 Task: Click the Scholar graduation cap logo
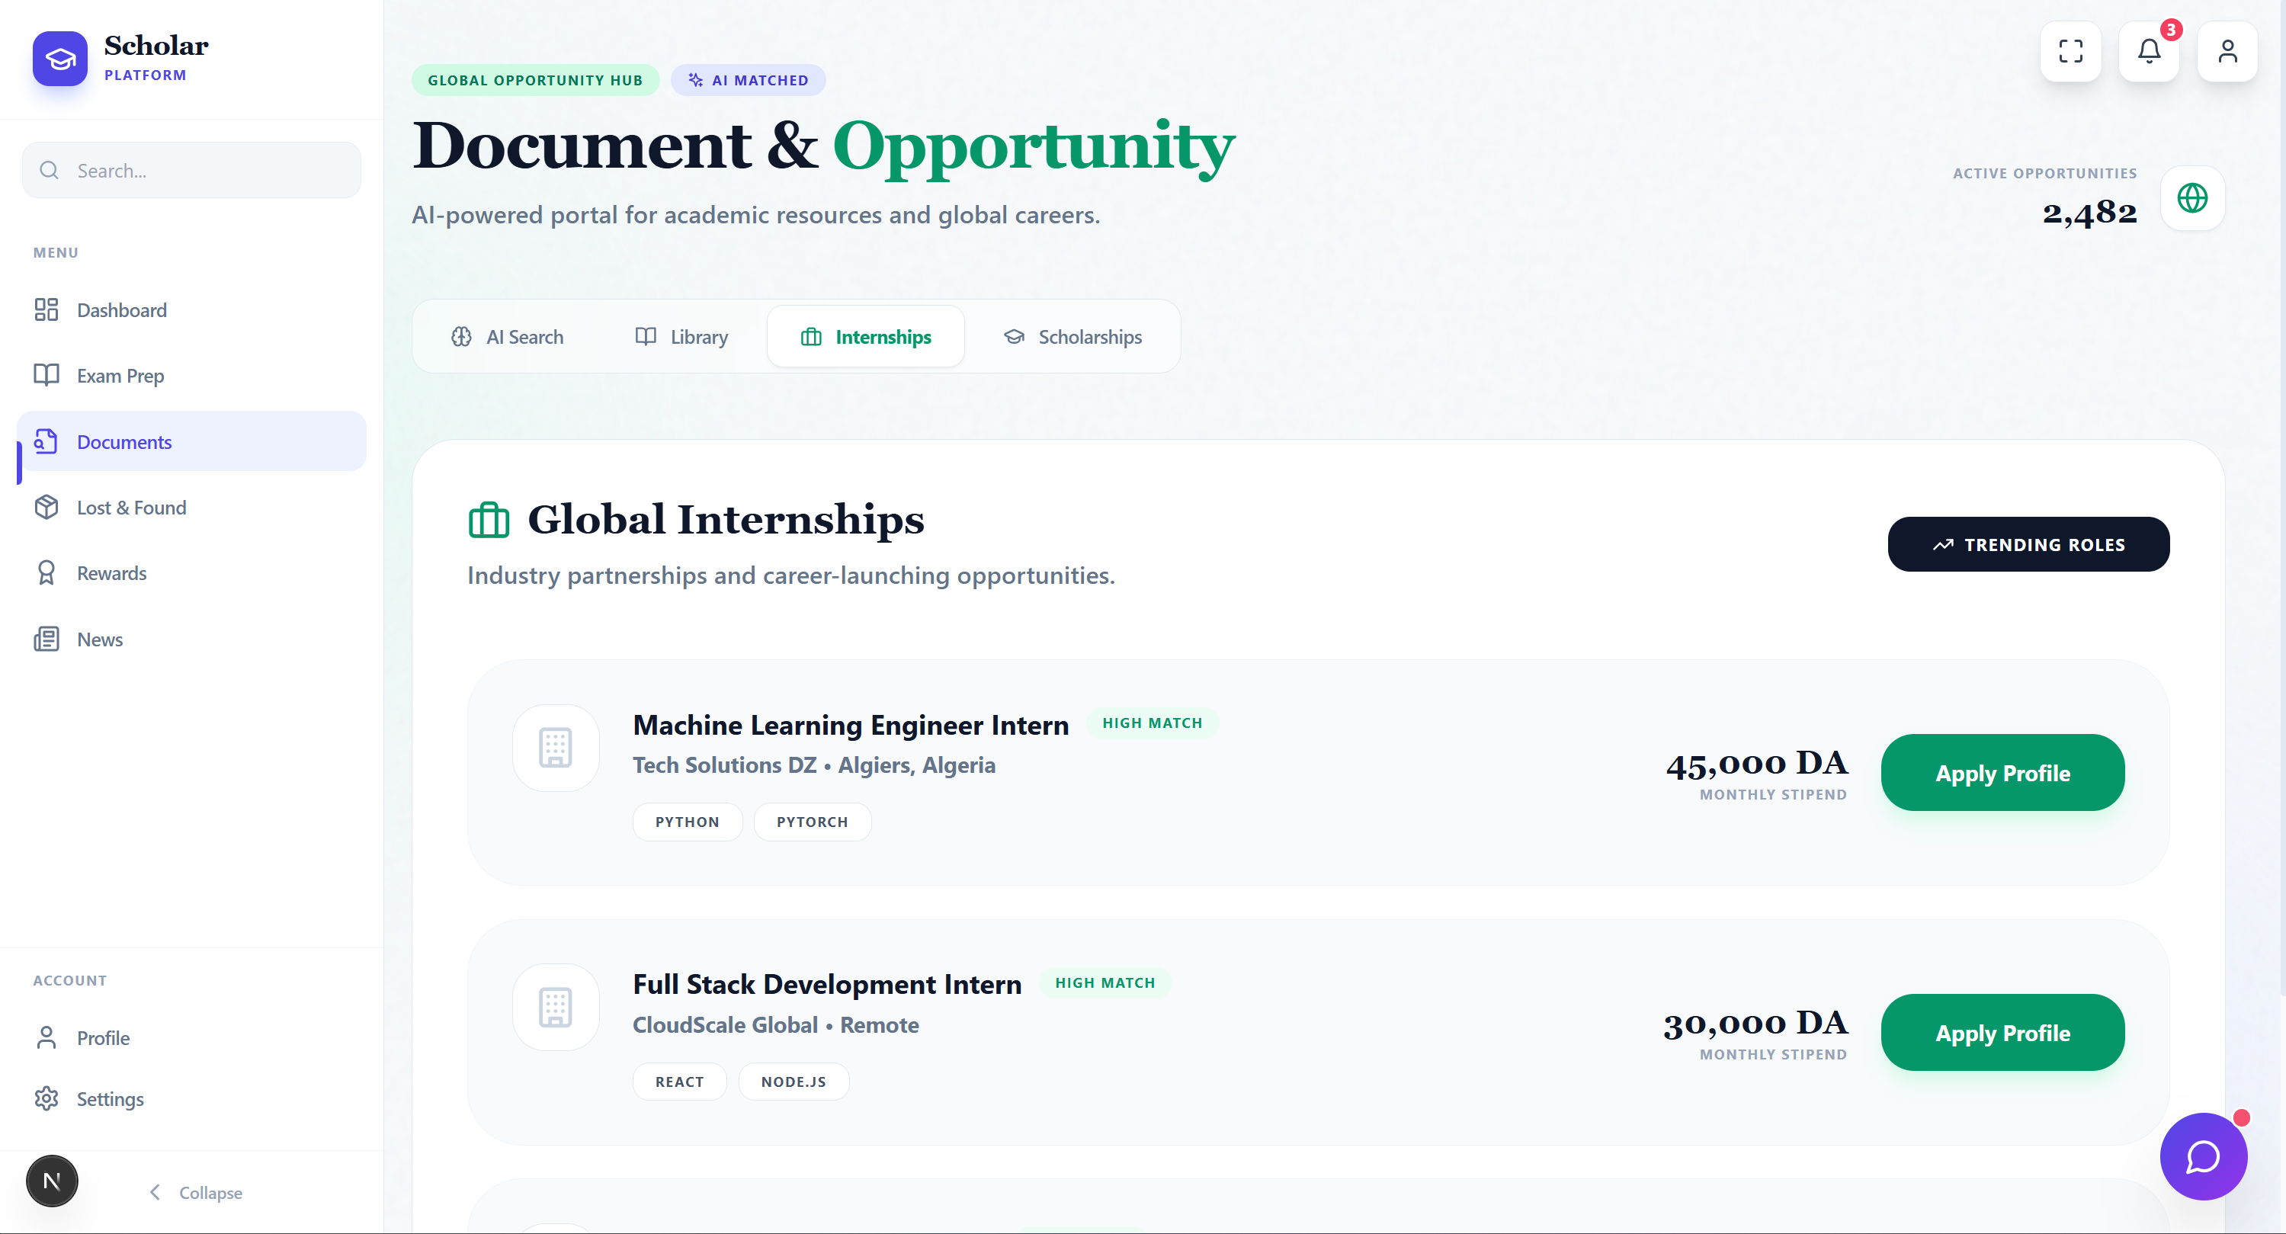coord(60,59)
